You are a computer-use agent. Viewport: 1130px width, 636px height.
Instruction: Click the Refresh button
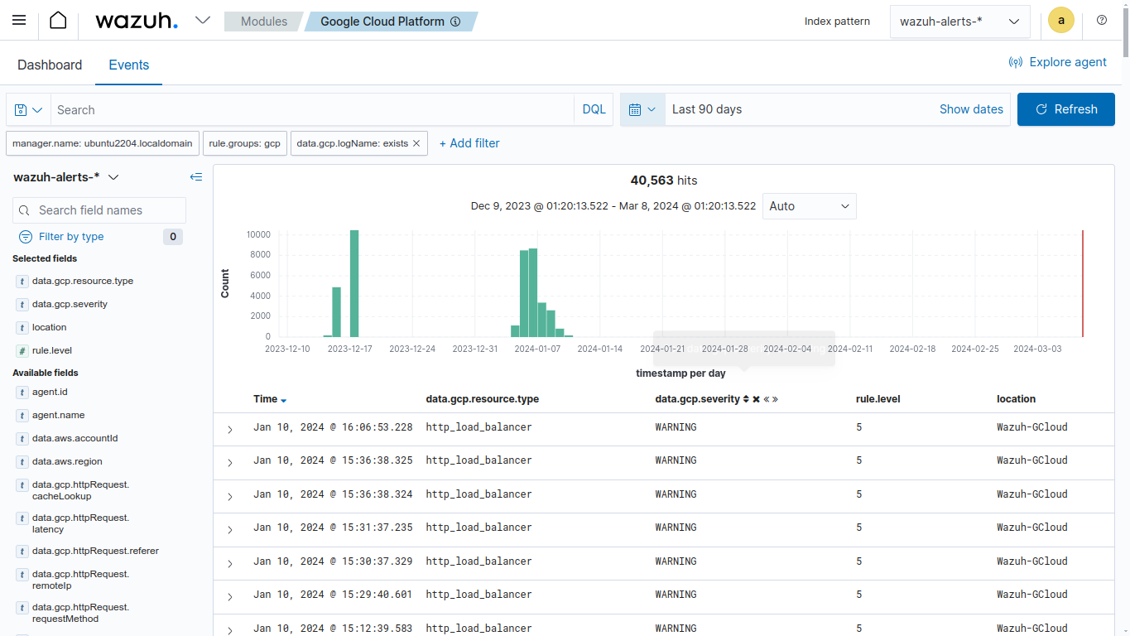click(x=1066, y=109)
